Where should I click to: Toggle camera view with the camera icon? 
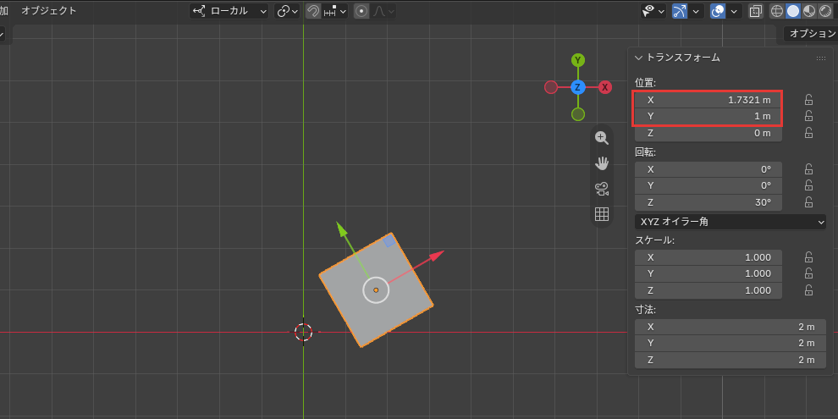pyautogui.click(x=602, y=189)
